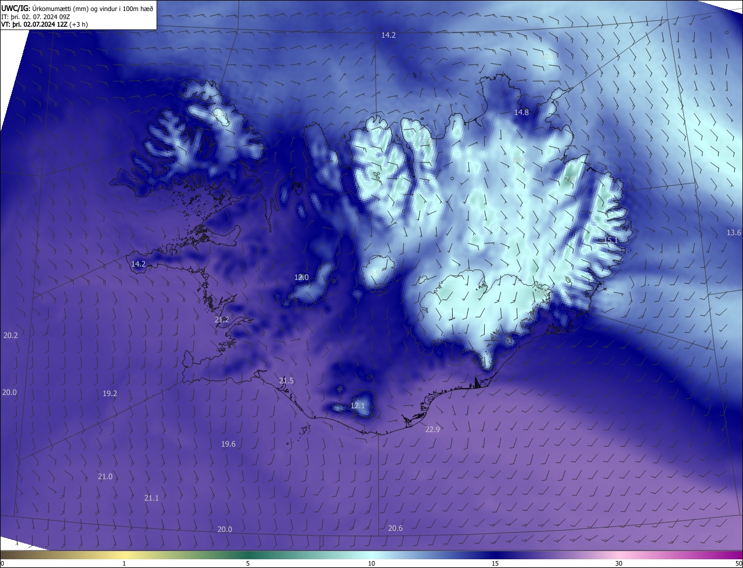Viewport: 743px width, 568px height.
Task: Click the 22.9 value label
Action: tap(432, 430)
